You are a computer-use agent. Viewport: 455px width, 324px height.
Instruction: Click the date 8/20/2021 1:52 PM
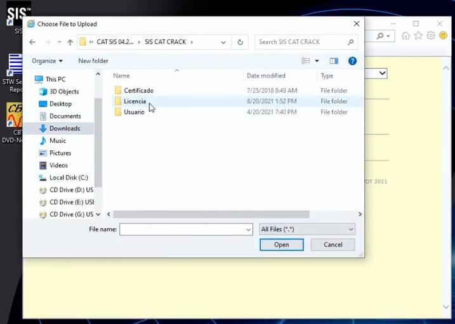[272, 101]
